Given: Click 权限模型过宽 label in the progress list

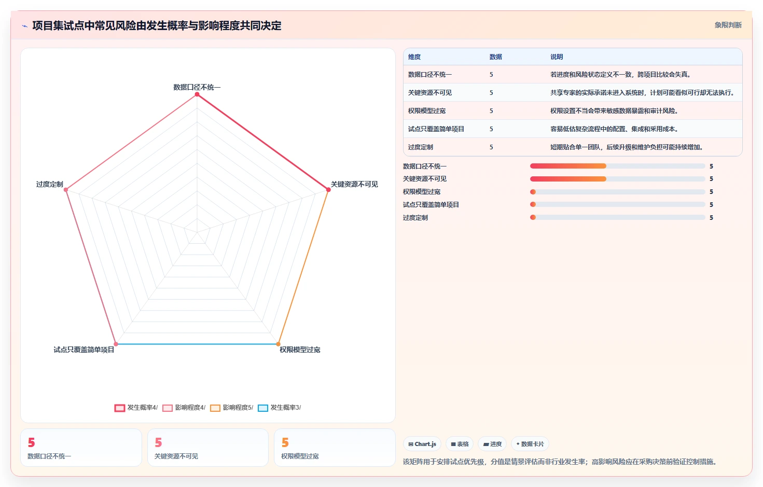Looking at the screenshot, I should 422,192.
